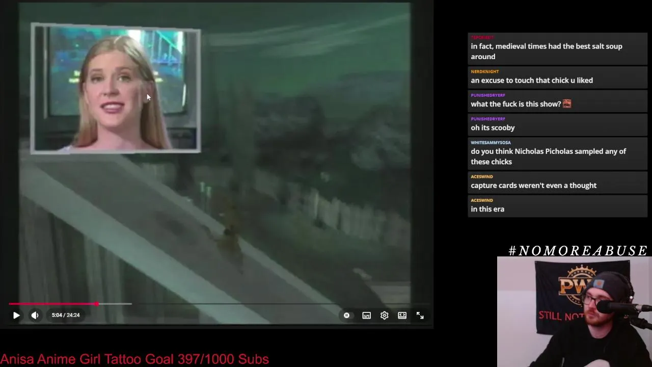Click the WHITESAMMYSOSA username in chat
The width and height of the screenshot is (652, 367).
tap(491, 143)
